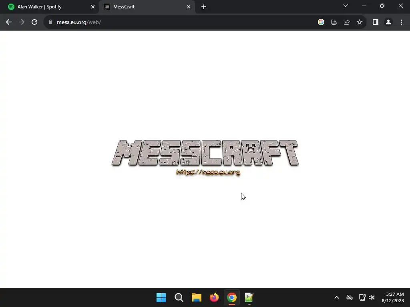Launch File Explorer from taskbar
Image resolution: width=410 pixels, height=307 pixels.
[196, 297]
